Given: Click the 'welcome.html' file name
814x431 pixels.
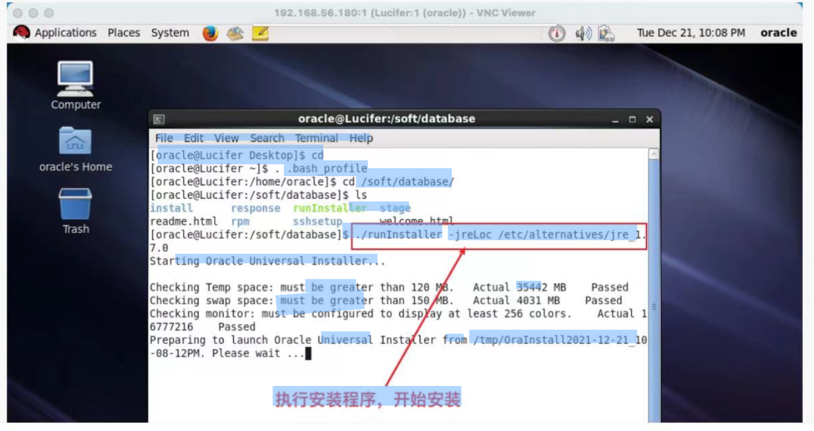Looking at the screenshot, I should (x=417, y=222).
